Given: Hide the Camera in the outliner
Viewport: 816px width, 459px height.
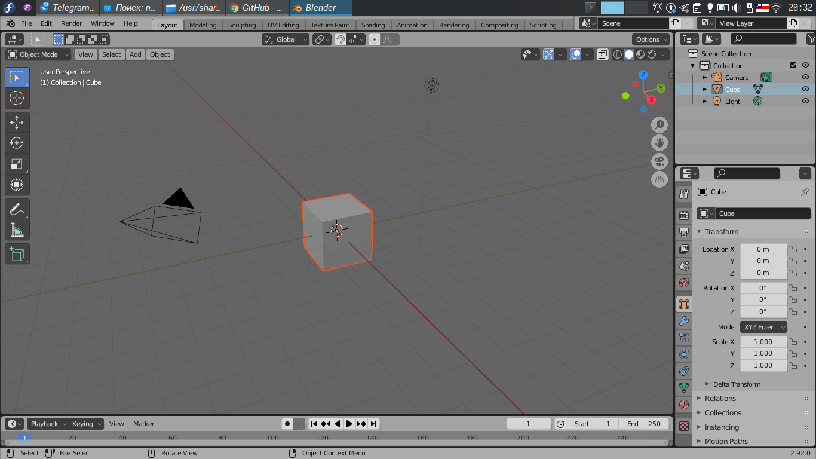Looking at the screenshot, I should coord(805,77).
